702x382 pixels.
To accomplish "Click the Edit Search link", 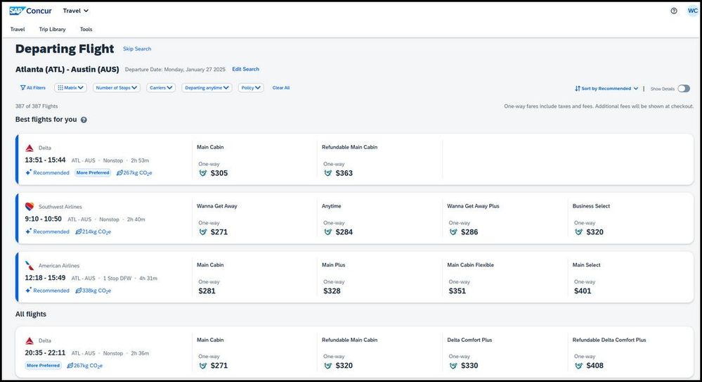I will pos(245,69).
